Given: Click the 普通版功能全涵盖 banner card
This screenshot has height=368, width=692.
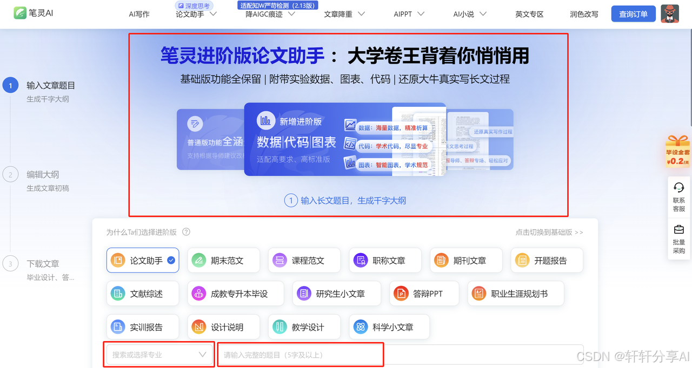Looking at the screenshot, I should click(x=211, y=139).
